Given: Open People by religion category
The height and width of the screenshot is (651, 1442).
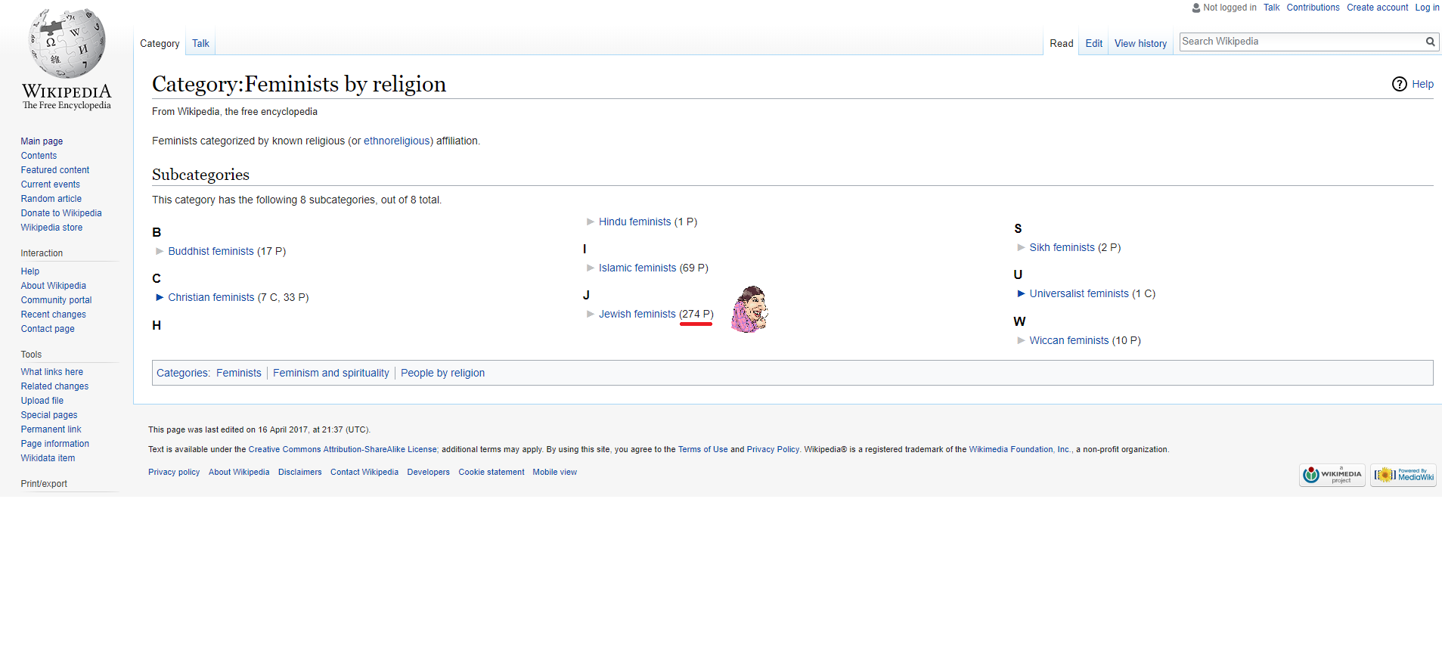Looking at the screenshot, I should pyautogui.click(x=443, y=373).
